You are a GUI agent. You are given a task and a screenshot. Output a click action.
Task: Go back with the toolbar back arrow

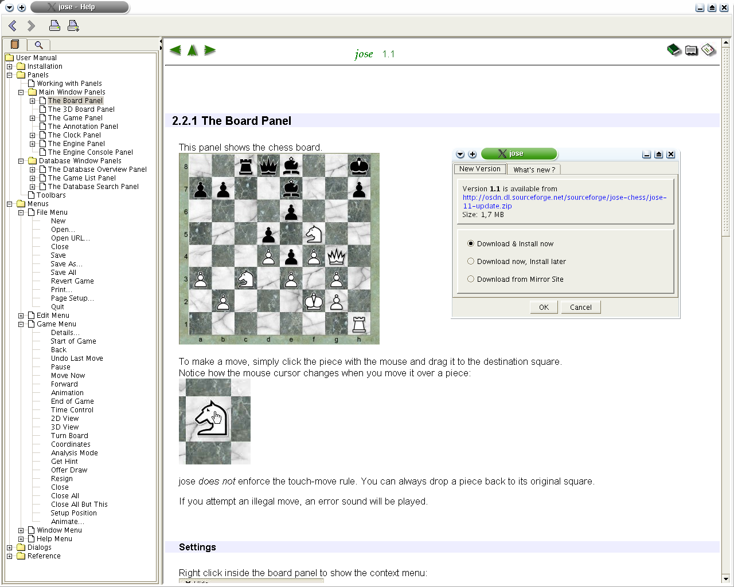[13, 26]
